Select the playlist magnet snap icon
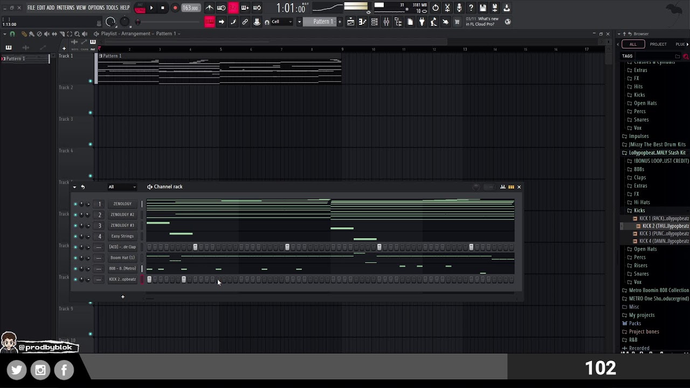 click(x=13, y=34)
